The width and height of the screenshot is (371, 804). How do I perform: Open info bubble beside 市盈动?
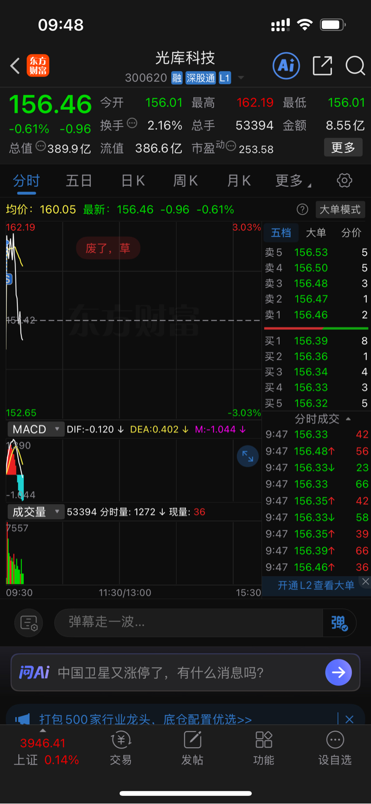click(231, 146)
